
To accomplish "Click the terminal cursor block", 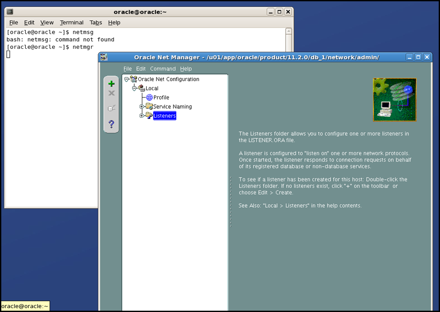I will pos(9,54).
